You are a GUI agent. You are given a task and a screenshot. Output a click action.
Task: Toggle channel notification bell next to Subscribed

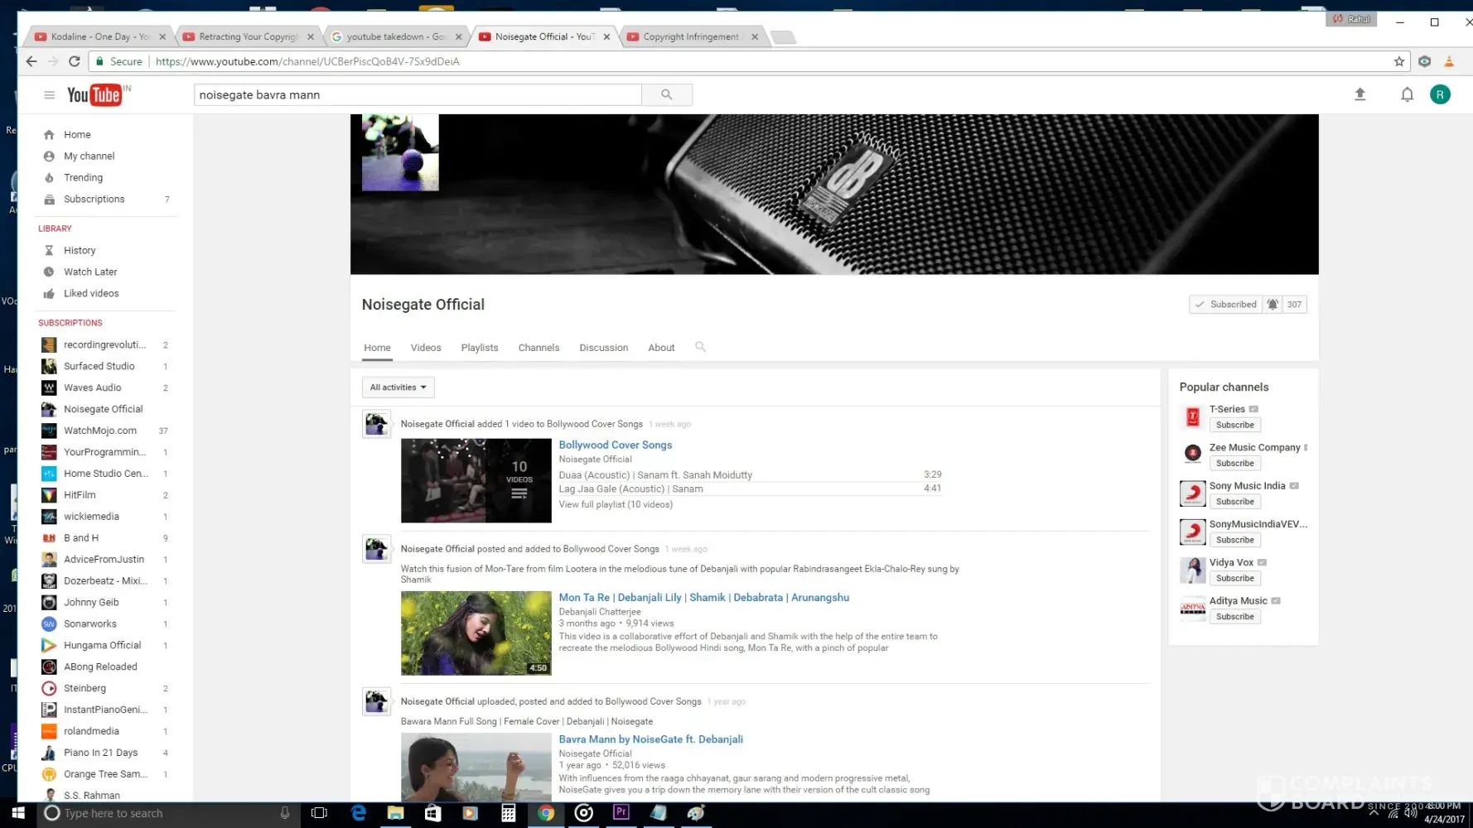click(x=1273, y=305)
